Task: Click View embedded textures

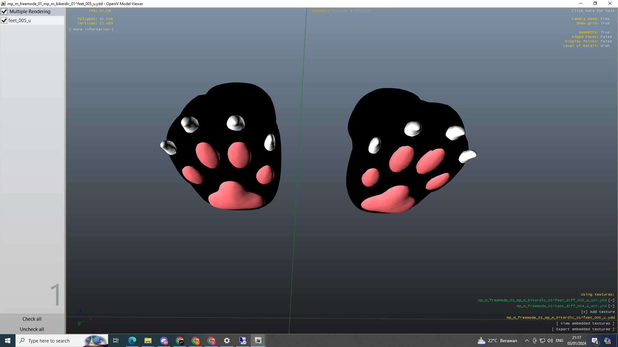Action: click(585, 324)
